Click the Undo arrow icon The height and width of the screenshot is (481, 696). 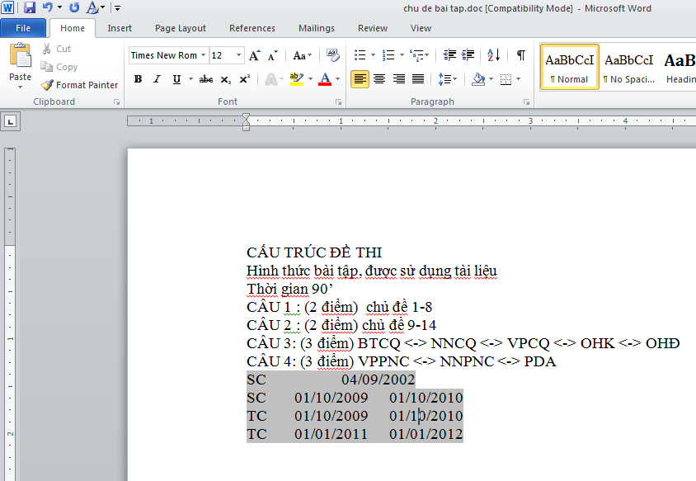point(48,7)
